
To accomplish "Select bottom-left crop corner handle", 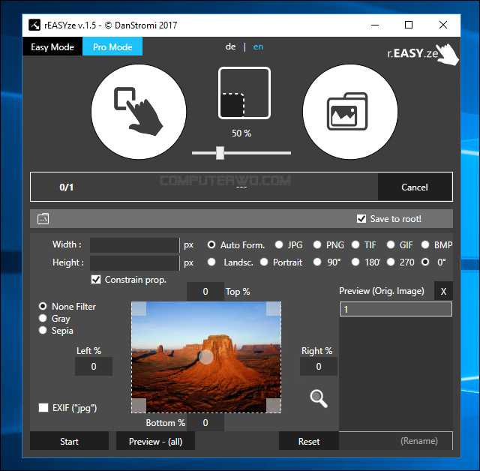I will pos(139,406).
